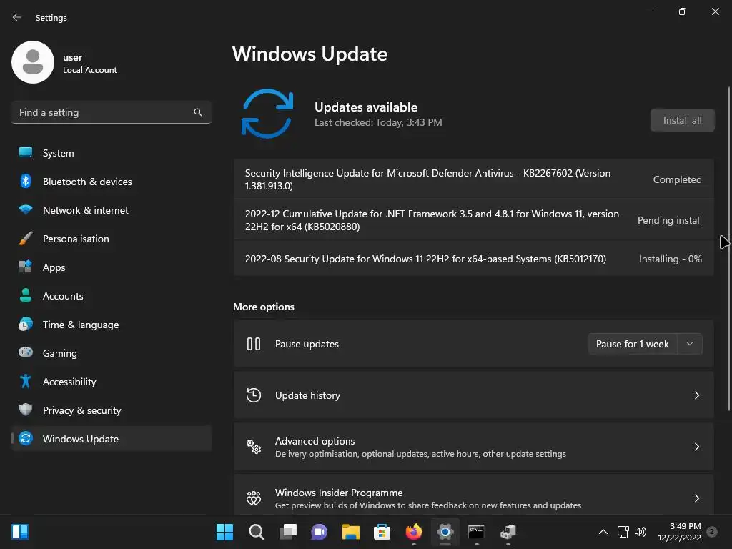The width and height of the screenshot is (732, 549).
Task: Click the Gaming controller icon
Action: pyautogui.click(x=26, y=352)
